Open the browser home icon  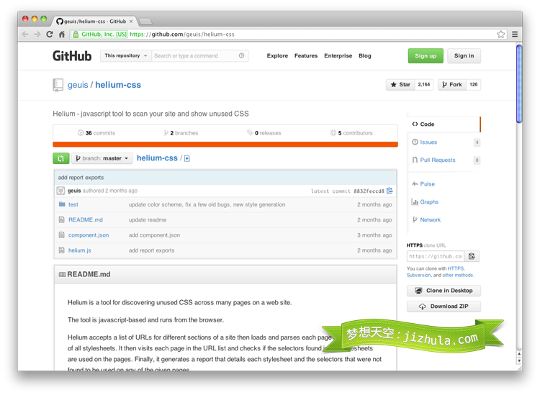[x=62, y=34]
